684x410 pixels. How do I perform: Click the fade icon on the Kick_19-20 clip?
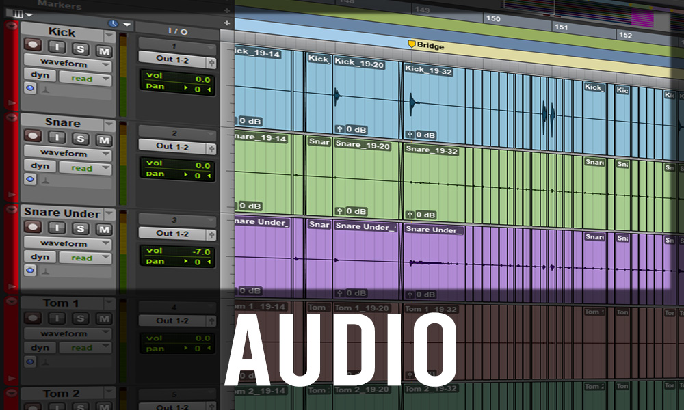[x=340, y=128]
